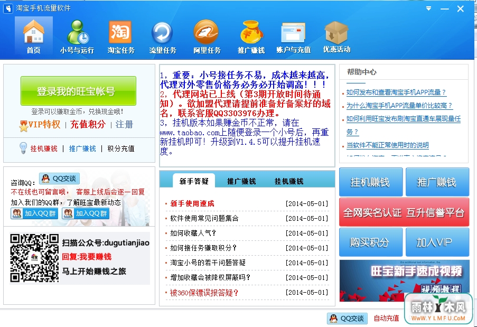477x327 pixels.
Task: Switch to the 挂机赚钱 tab
Action: [x=289, y=181]
